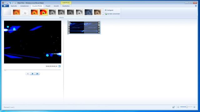
Task: Expand the full effects gallery
Action: (x=103, y=15)
